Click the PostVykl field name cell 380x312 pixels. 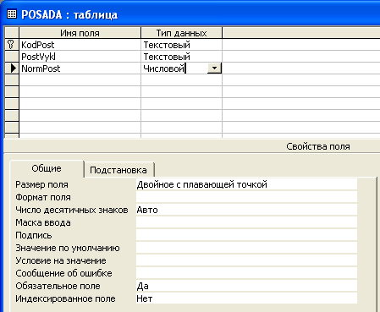click(80, 57)
